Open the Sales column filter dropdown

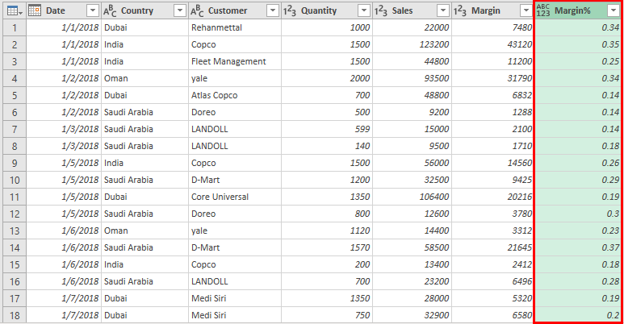coord(442,10)
